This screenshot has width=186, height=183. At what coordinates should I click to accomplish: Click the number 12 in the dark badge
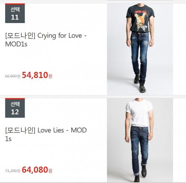[15, 112]
